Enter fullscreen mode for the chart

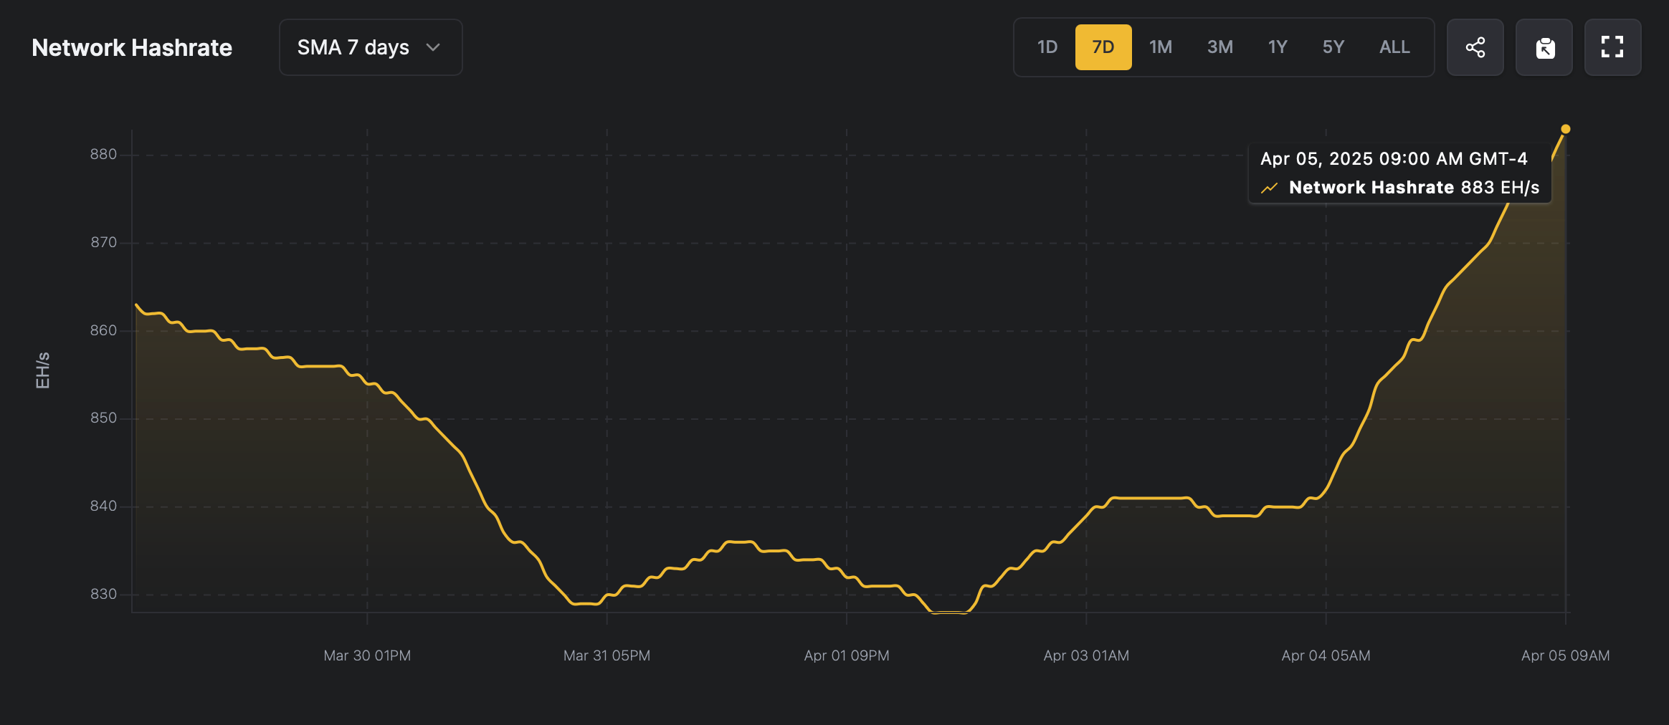tap(1612, 47)
